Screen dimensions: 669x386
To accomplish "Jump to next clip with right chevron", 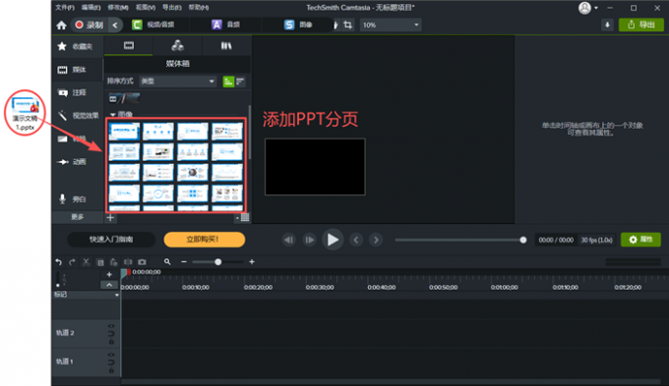I will (x=376, y=240).
